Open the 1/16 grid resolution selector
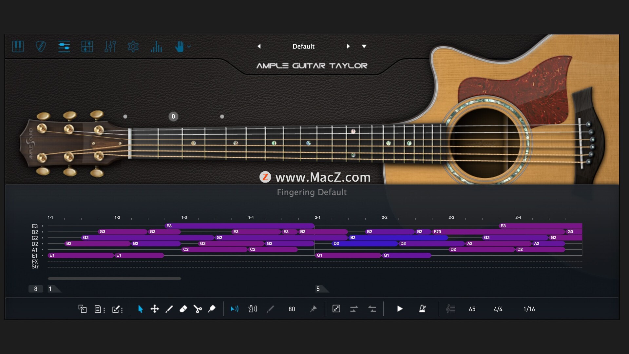Viewport: 629px width, 354px height. click(x=529, y=309)
